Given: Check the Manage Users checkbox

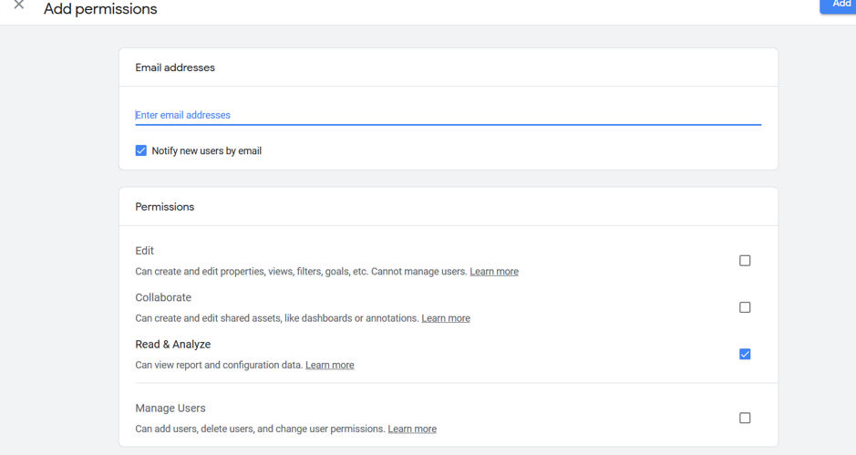Looking at the screenshot, I should 745,418.
